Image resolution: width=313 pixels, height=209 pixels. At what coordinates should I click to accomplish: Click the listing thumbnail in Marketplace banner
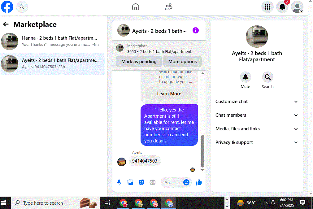tap(120, 48)
